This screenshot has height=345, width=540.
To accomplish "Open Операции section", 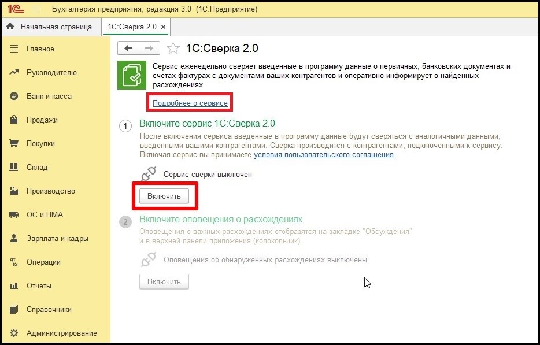I will click(x=43, y=262).
